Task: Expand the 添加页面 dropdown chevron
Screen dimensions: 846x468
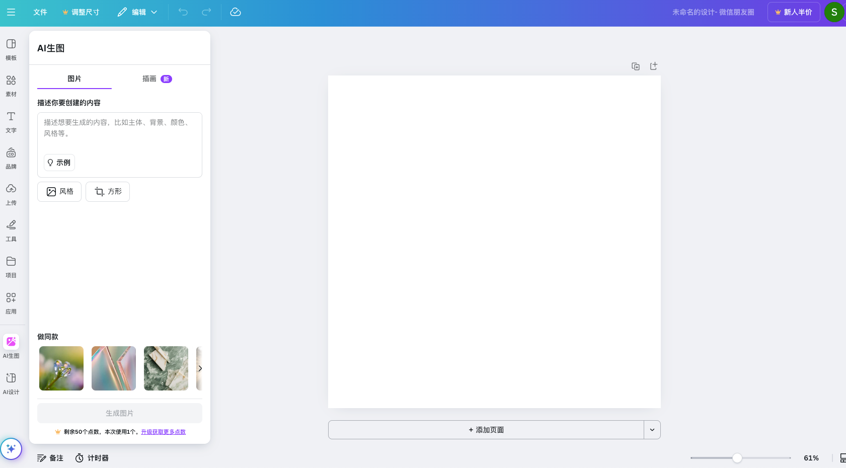Action: point(652,430)
